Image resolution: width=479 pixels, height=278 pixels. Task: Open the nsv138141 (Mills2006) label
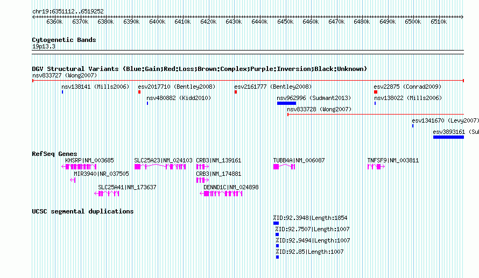click(x=95, y=87)
